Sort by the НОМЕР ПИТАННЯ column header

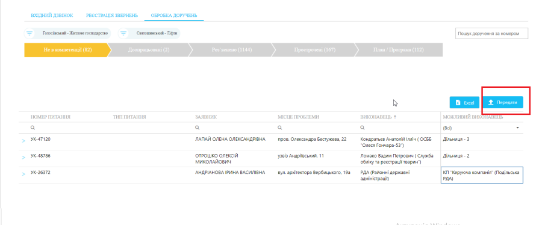click(x=51, y=117)
